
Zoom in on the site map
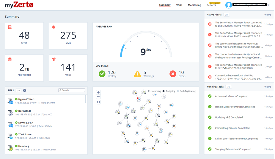(98, 92)
